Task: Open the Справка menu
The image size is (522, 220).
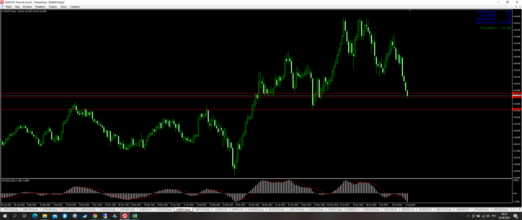Action: (75, 7)
